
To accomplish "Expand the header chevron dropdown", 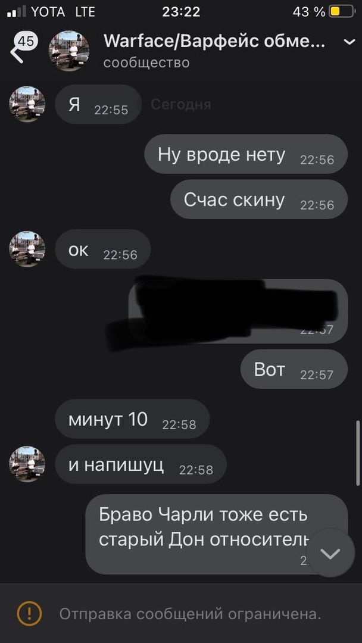I will pyautogui.click(x=349, y=42).
